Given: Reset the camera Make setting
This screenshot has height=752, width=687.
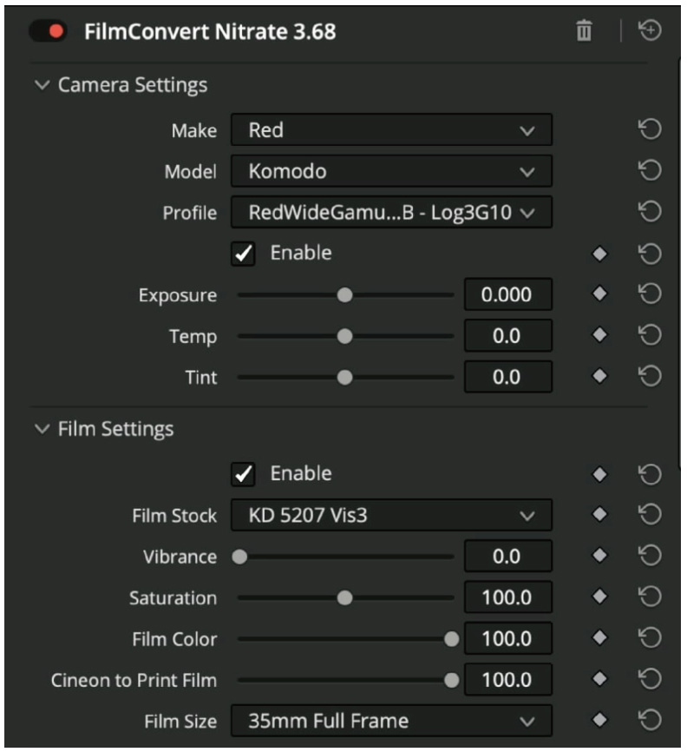Looking at the screenshot, I should pos(650,130).
